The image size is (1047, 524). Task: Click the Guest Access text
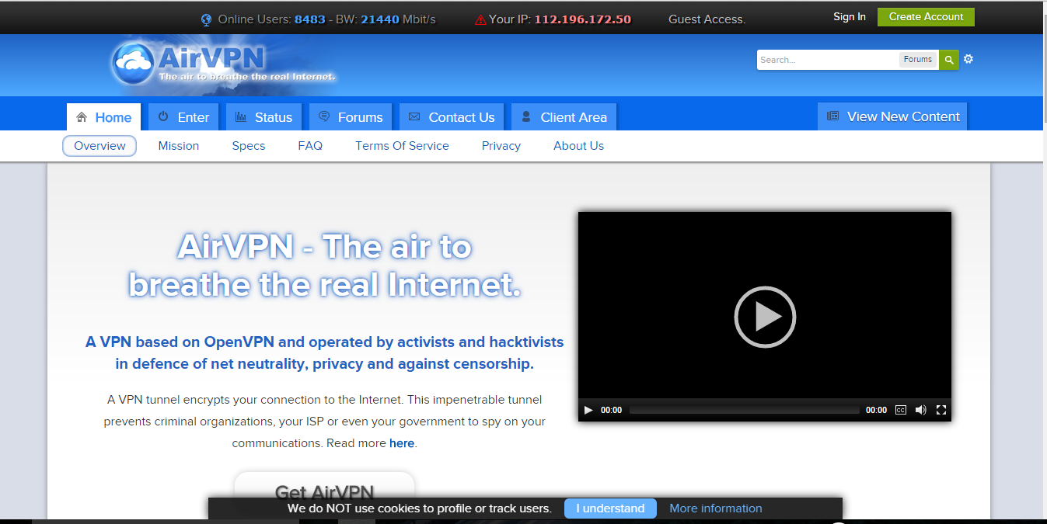coord(707,19)
